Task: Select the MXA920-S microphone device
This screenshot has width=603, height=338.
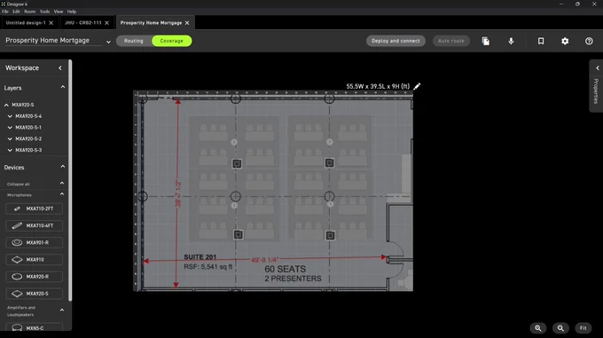Action: point(35,294)
